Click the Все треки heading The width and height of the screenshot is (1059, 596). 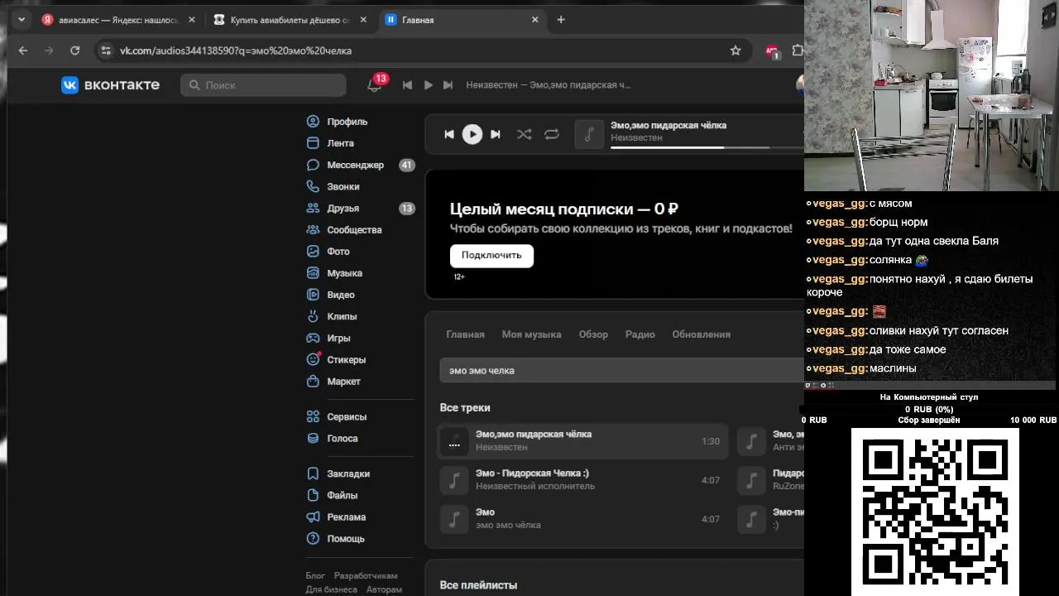tap(465, 408)
